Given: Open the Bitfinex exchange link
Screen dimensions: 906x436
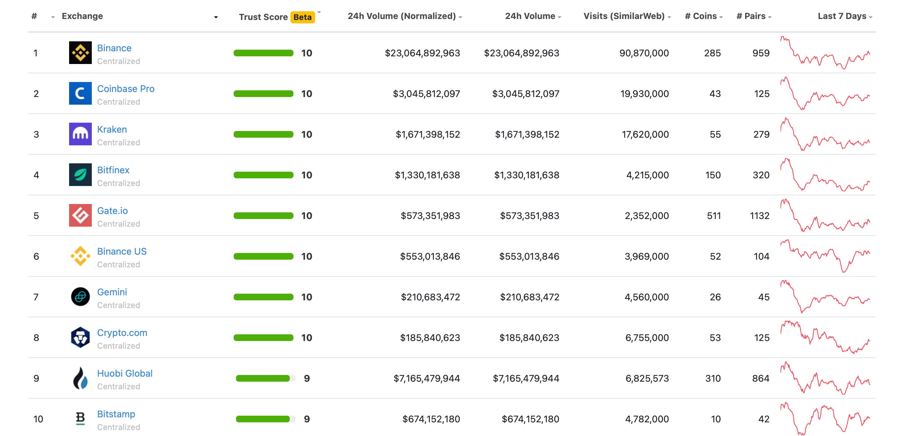Looking at the screenshot, I should click(x=113, y=170).
